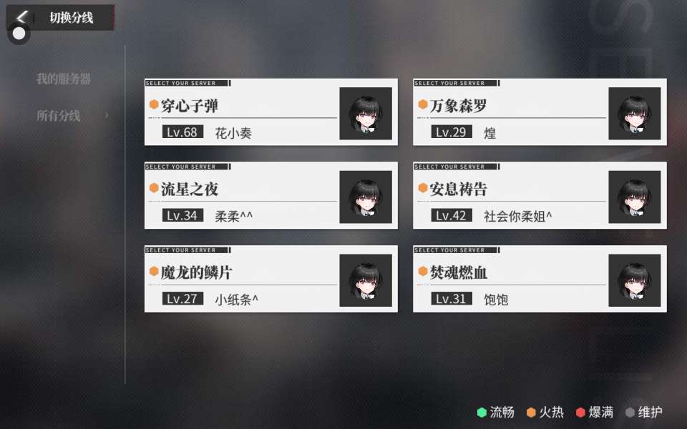Click the back arrow icon
687x429 pixels.
21,17
